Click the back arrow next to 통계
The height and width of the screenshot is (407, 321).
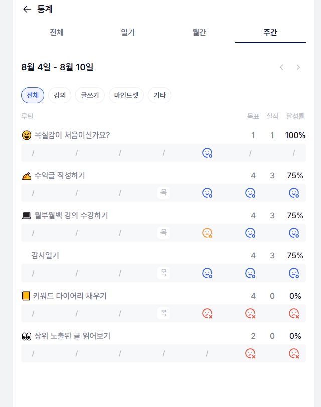[27, 9]
